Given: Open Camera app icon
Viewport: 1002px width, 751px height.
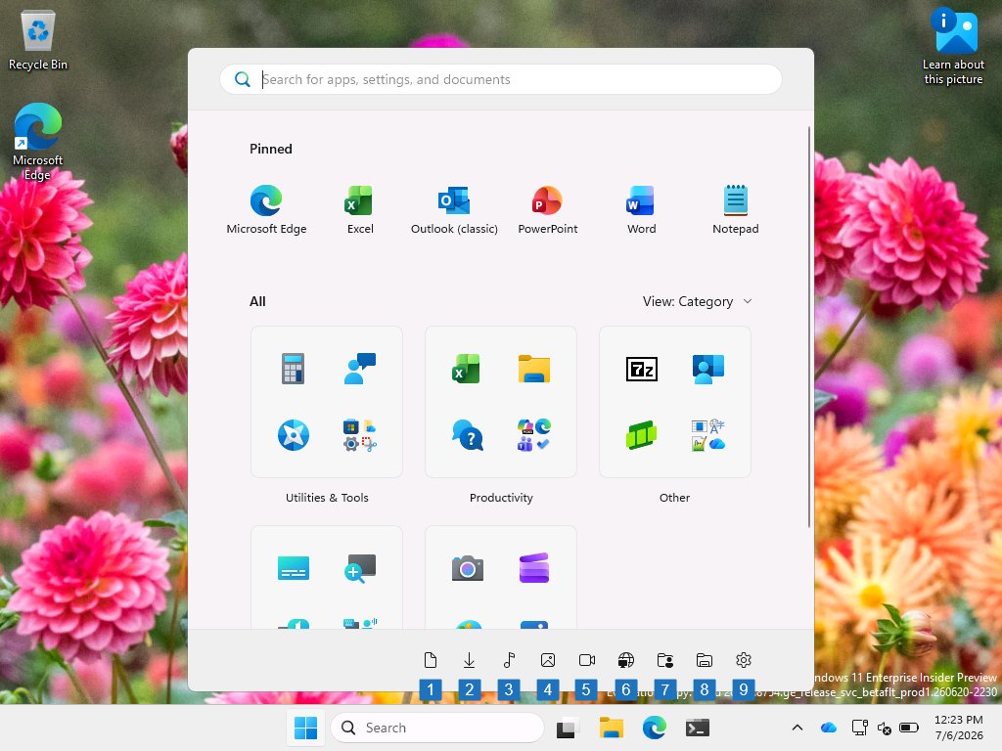Looking at the screenshot, I should (467, 568).
